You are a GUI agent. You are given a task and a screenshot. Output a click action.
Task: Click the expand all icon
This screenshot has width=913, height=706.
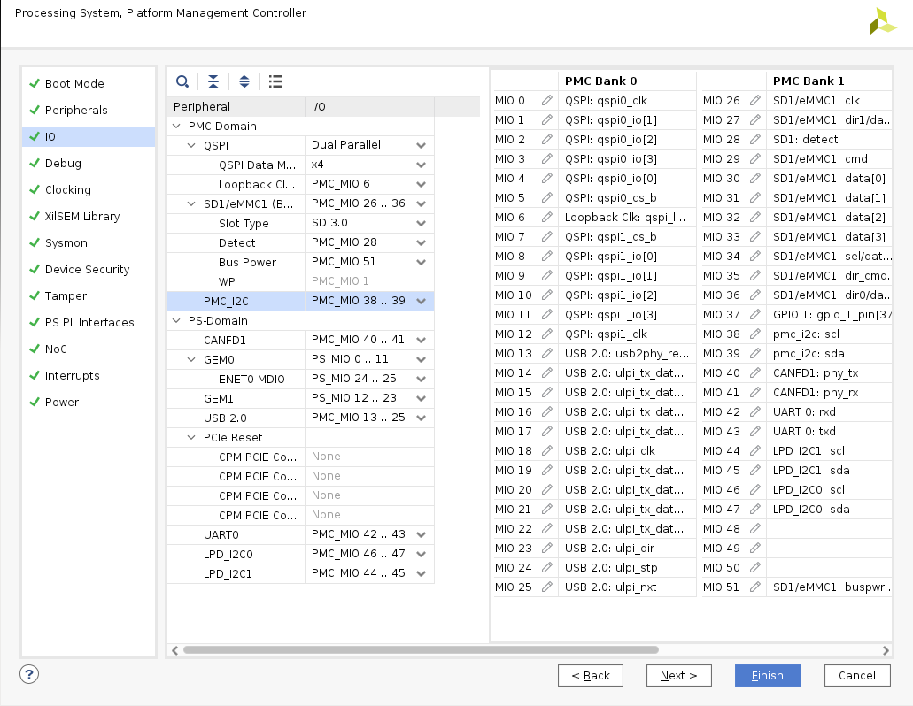click(244, 81)
